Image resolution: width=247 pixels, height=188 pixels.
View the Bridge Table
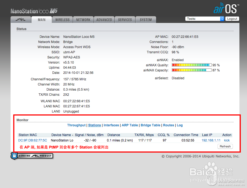150,125
